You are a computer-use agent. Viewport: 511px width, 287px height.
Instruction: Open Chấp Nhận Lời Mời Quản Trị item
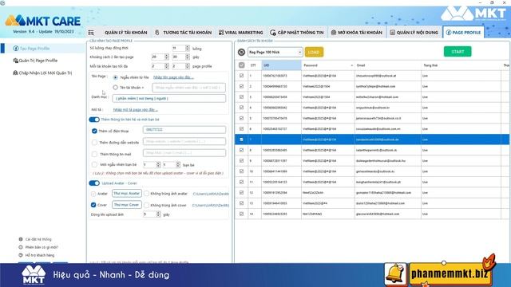pyautogui.click(x=42, y=73)
